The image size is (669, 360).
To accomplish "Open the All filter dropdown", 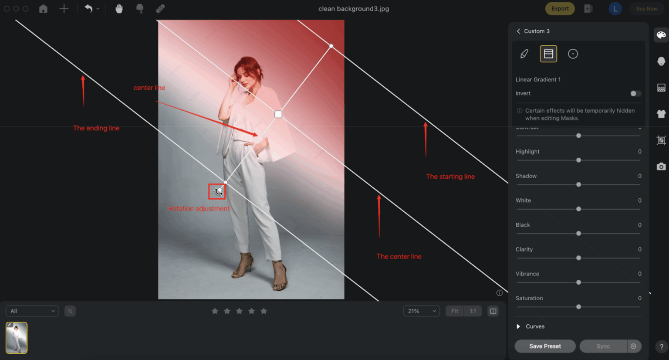I will (x=32, y=311).
